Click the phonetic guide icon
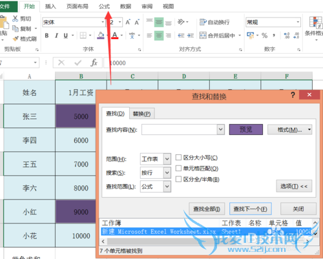Viewport: 323px width, 259px height. tap(132, 36)
